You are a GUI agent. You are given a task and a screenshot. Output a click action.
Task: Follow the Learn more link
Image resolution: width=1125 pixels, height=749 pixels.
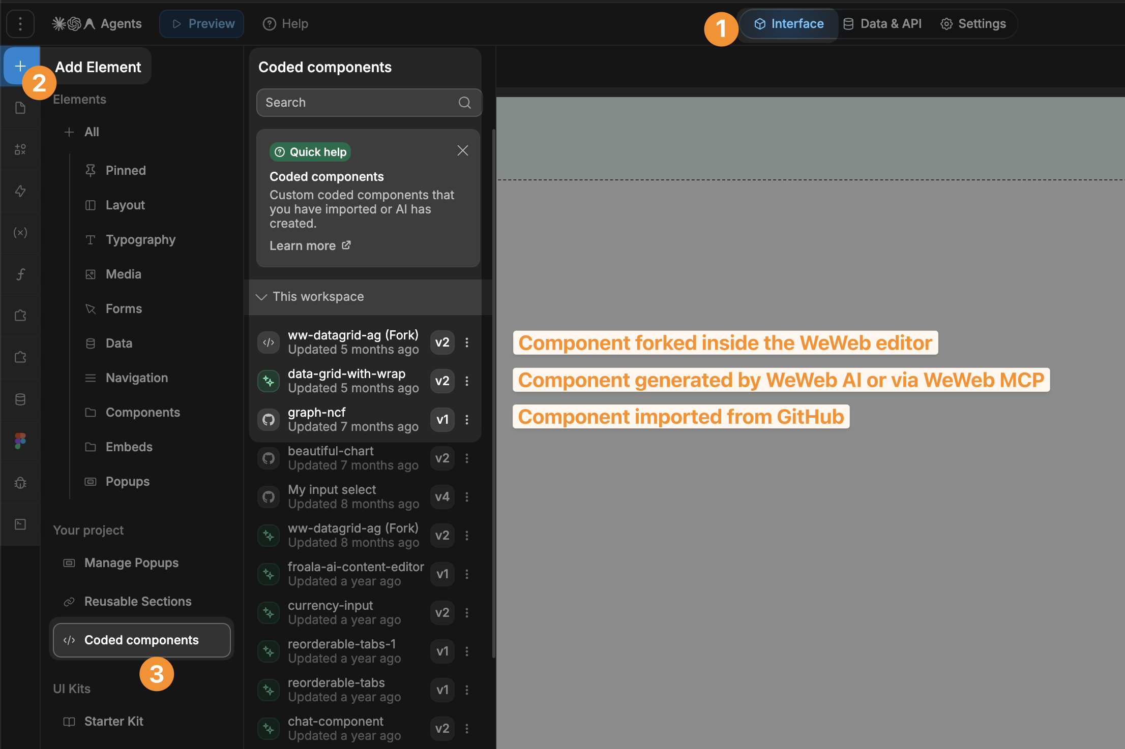(310, 246)
